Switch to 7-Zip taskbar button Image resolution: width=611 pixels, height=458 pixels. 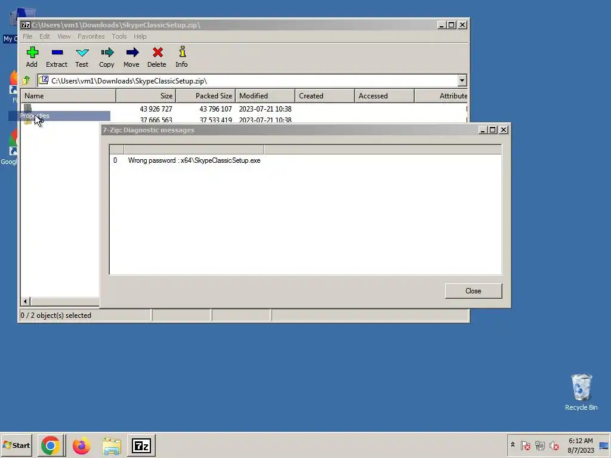click(x=141, y=445)
